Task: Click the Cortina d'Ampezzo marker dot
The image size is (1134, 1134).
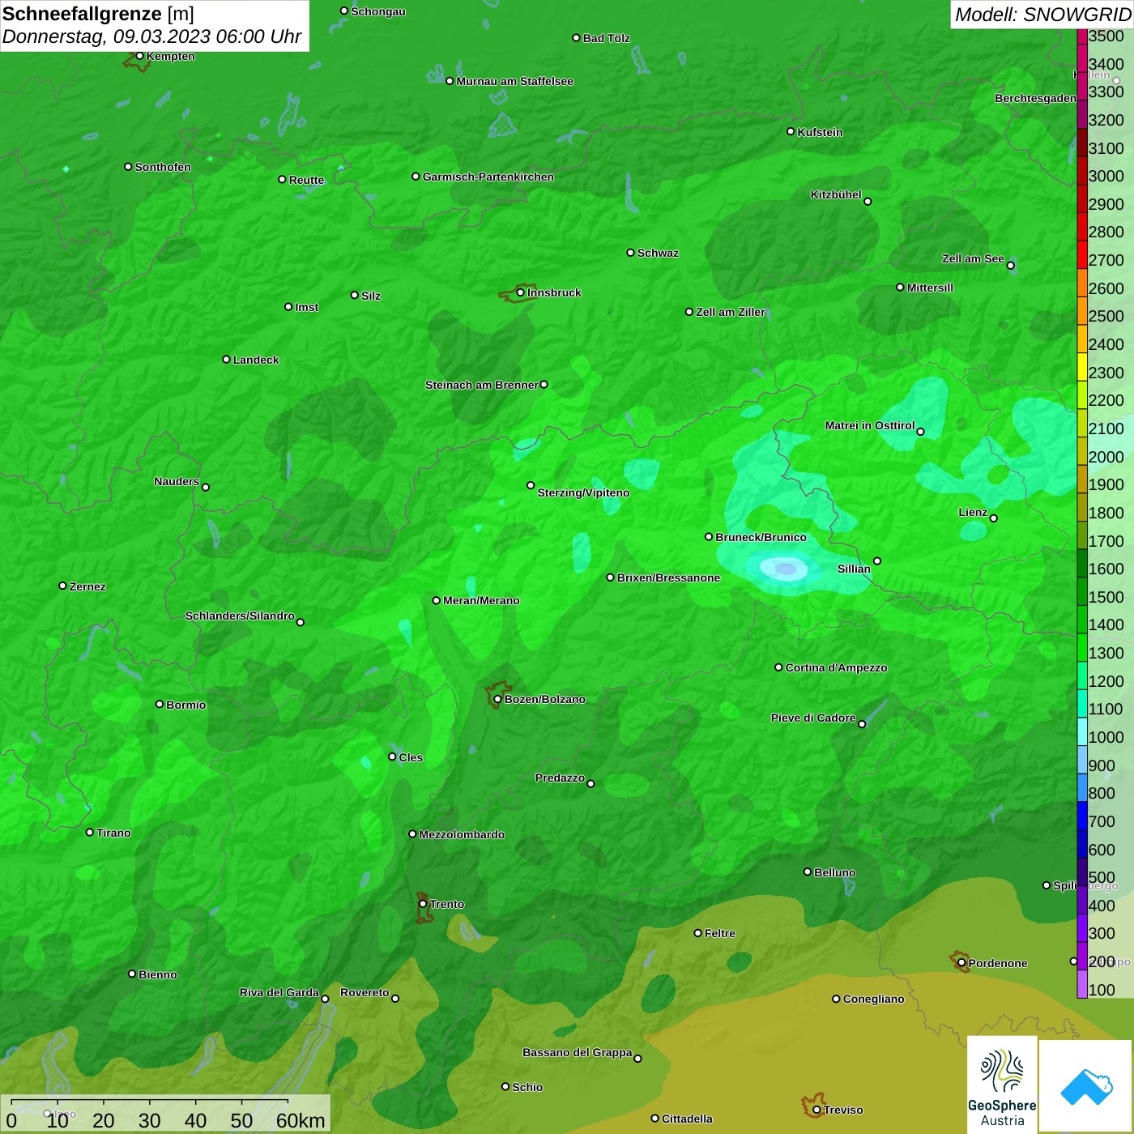Action: click(778, 667)
